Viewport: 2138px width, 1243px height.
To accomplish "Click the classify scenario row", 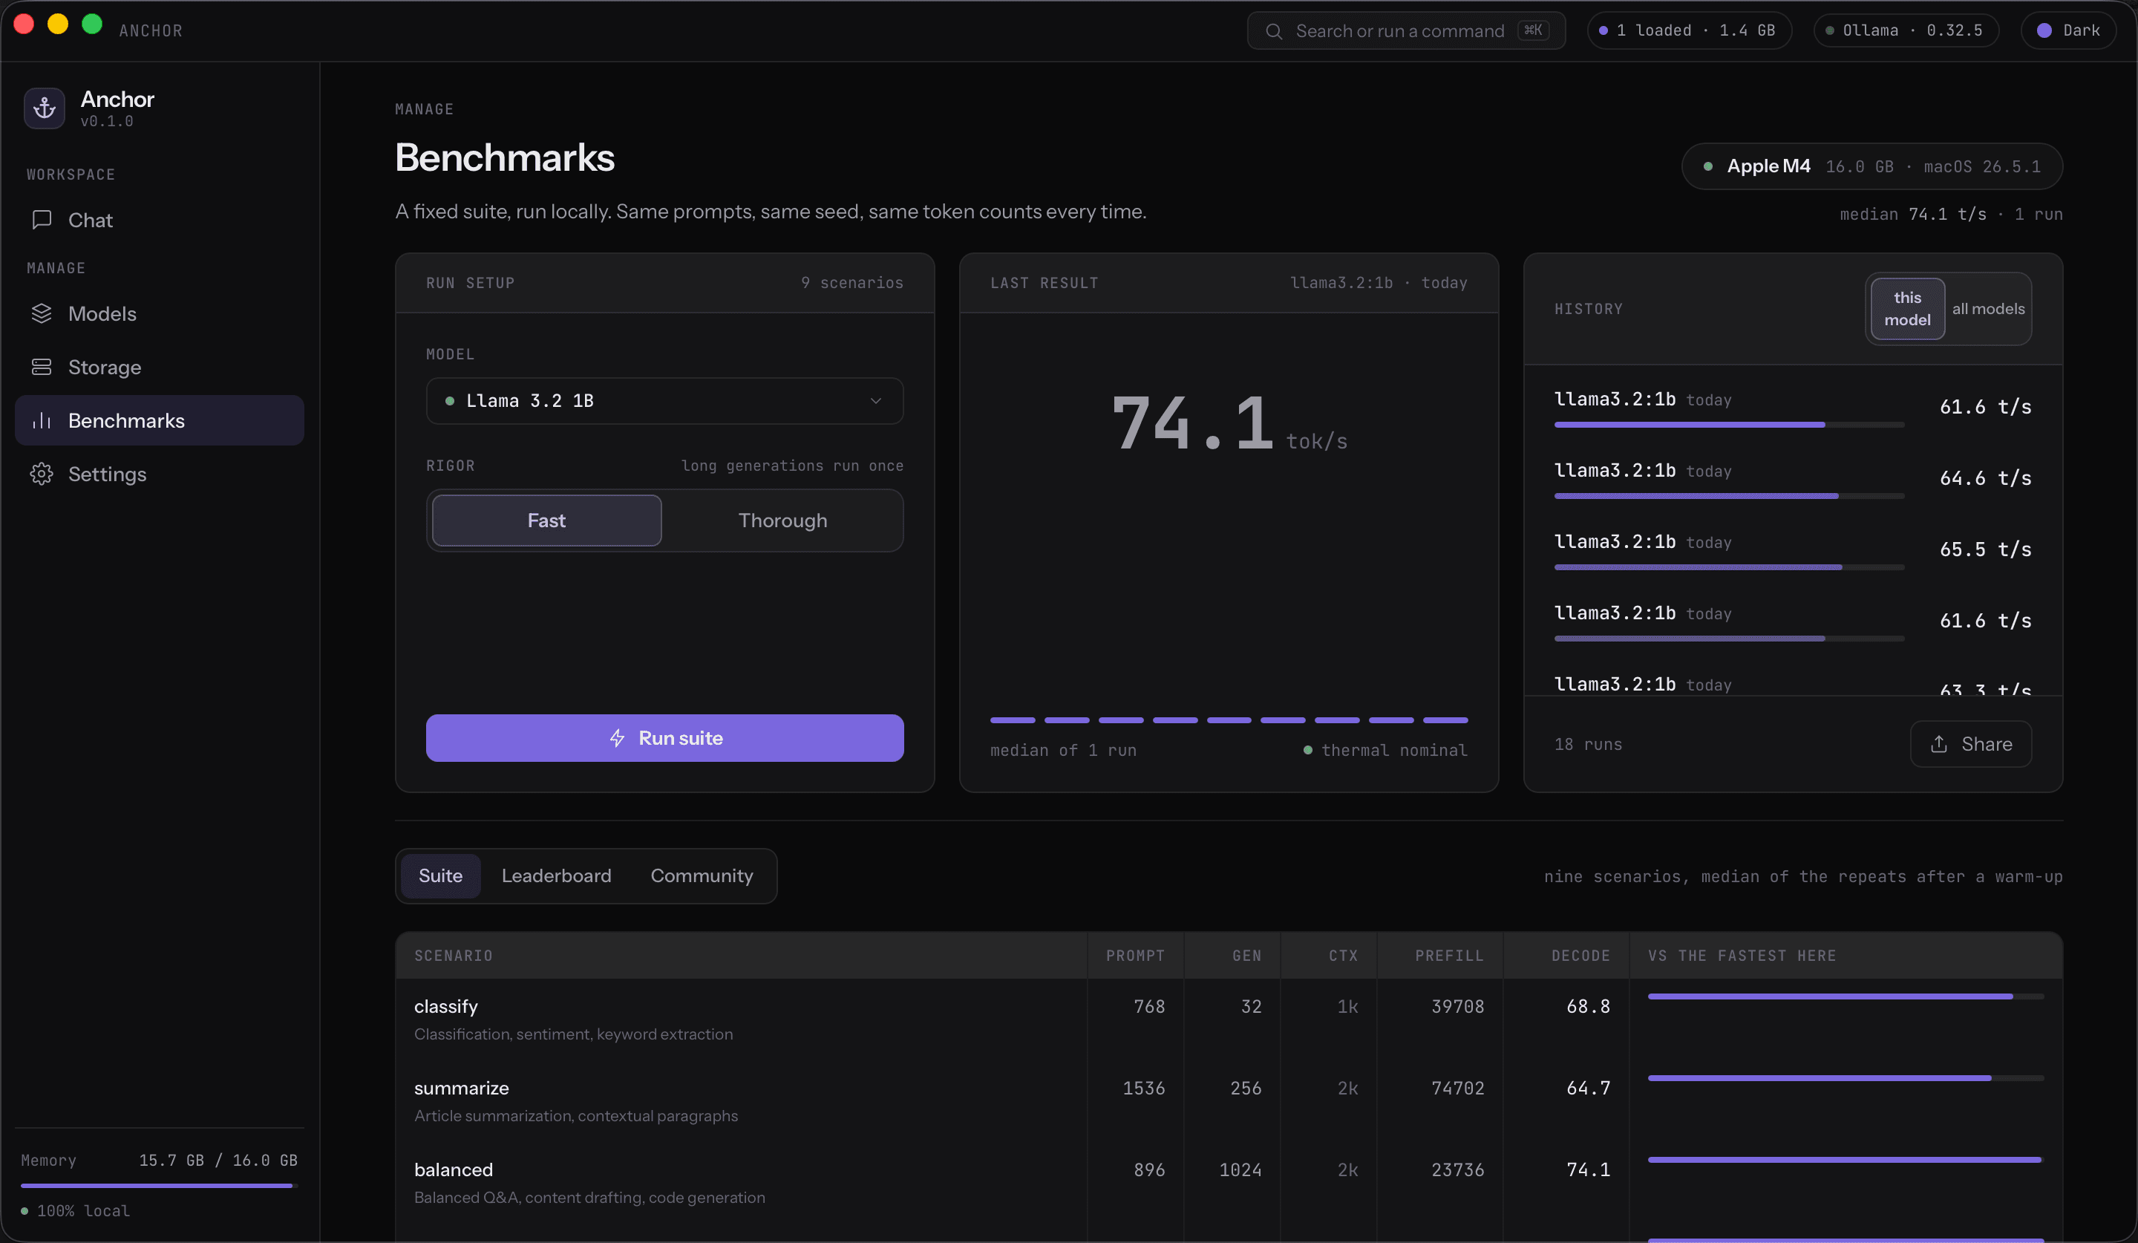I will [x=1229, y=1019].
